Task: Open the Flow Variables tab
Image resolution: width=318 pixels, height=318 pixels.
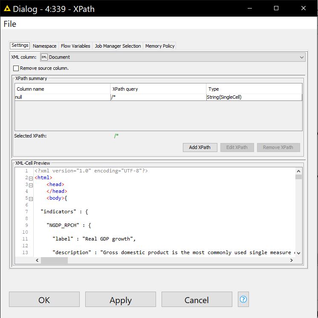Action: [75, 46]
